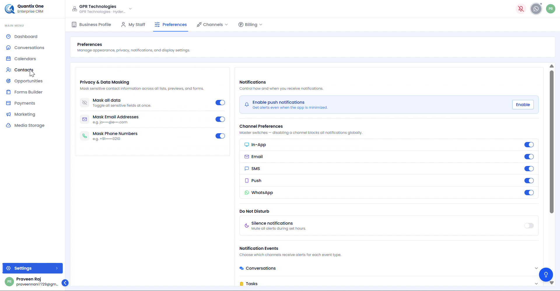
Task: Open the Billing tab dropdown
Action: tap(251, 25)
